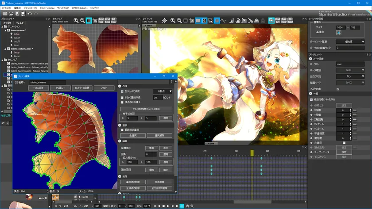Enable the 範囲指定選択 checkbox
The height and width of the screenshot is (209, 372).
click(122, 130)
